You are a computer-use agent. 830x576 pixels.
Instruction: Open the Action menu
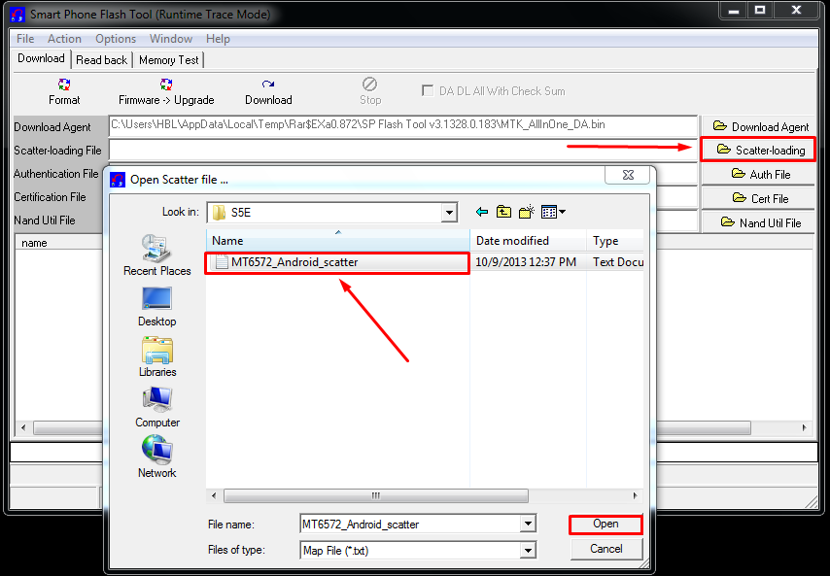[x=64, y=39]
